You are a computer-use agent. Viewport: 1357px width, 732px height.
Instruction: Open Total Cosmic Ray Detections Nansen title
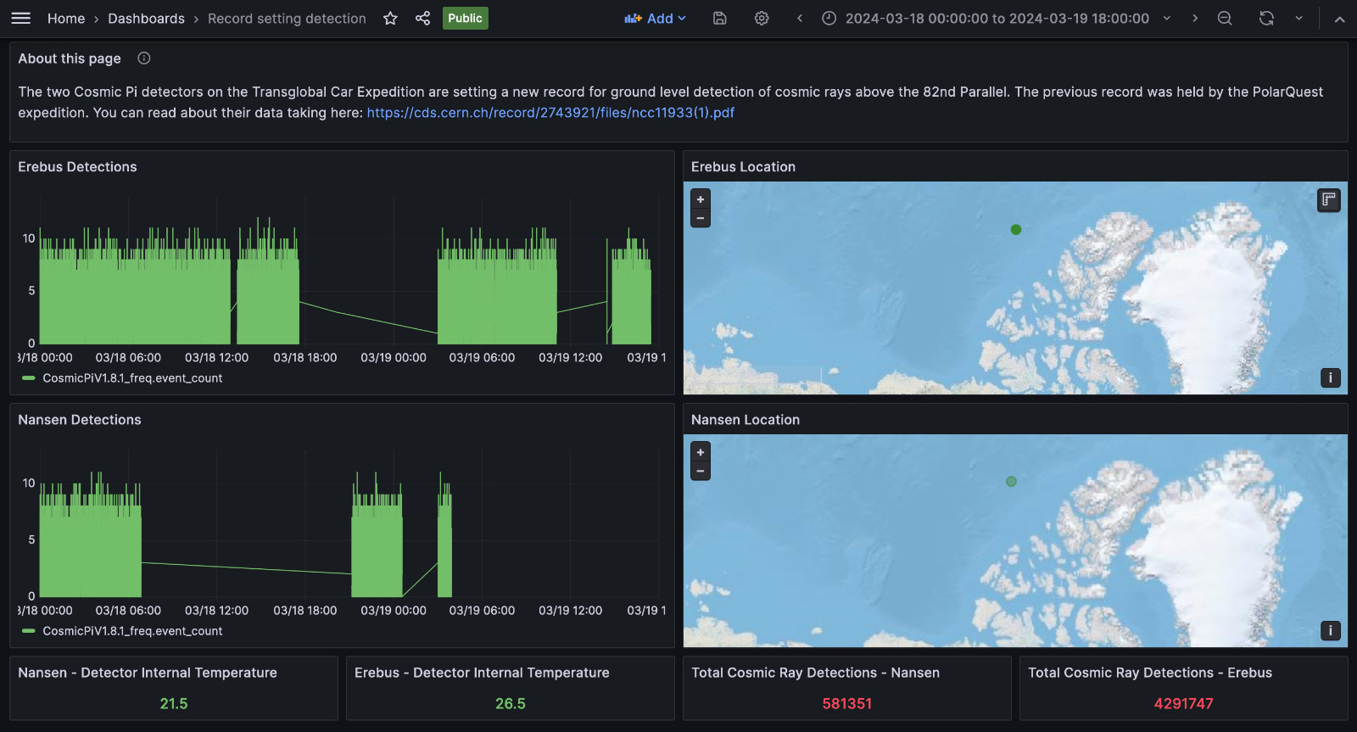[815, 673]
